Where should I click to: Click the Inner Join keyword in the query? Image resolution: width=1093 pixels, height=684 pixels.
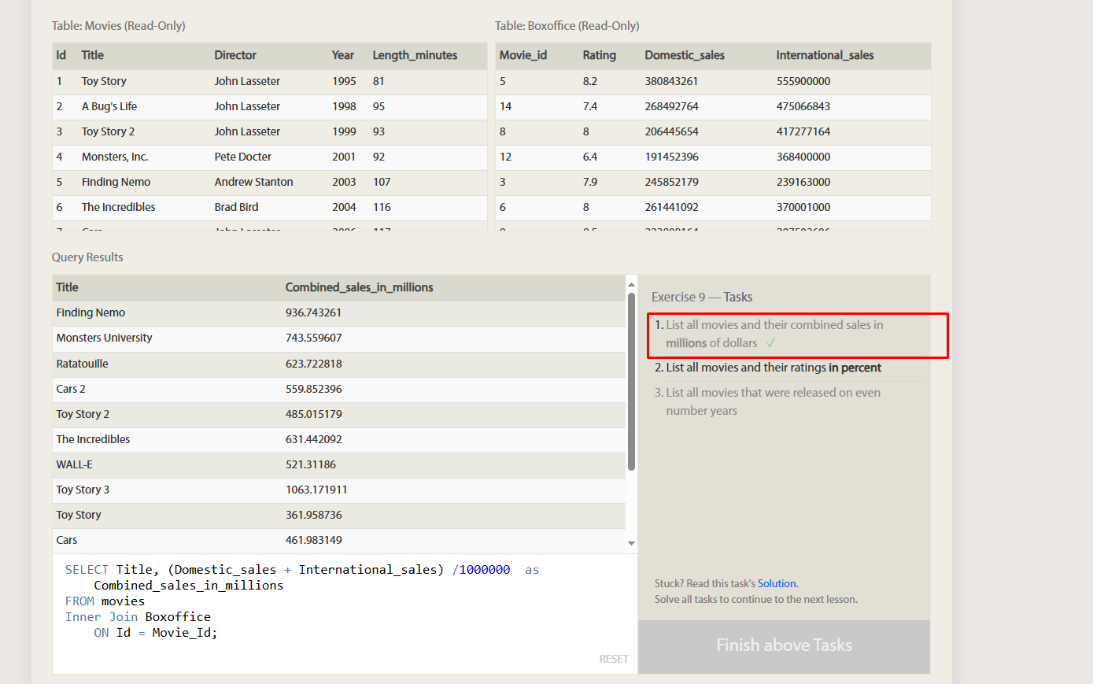click(x=102, y=617)
